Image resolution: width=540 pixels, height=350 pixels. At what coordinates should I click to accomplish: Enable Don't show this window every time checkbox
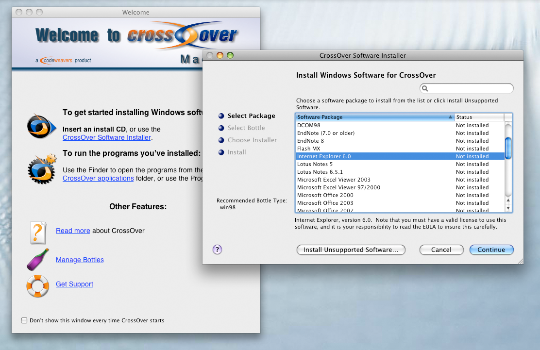(24, 320)
